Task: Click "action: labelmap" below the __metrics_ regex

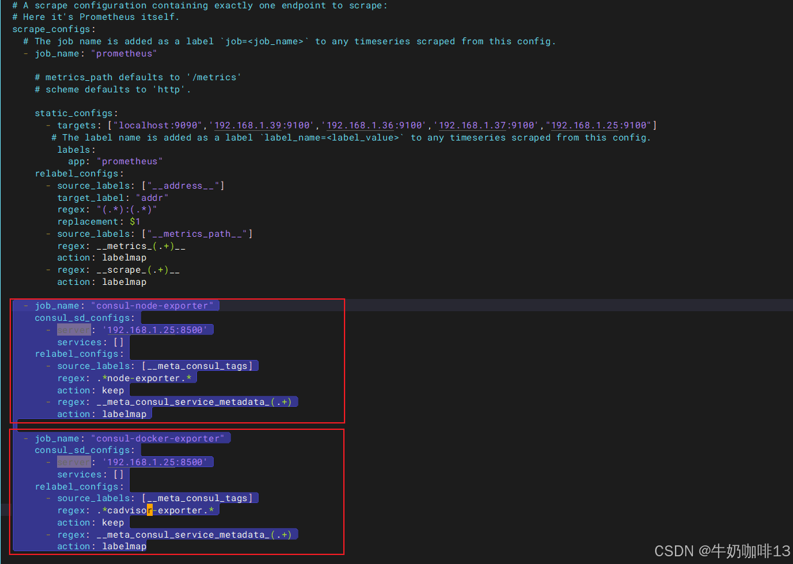Action: [x=102, y=258]
